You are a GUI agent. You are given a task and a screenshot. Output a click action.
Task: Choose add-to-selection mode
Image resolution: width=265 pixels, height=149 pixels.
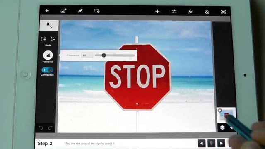coord(44,38)
